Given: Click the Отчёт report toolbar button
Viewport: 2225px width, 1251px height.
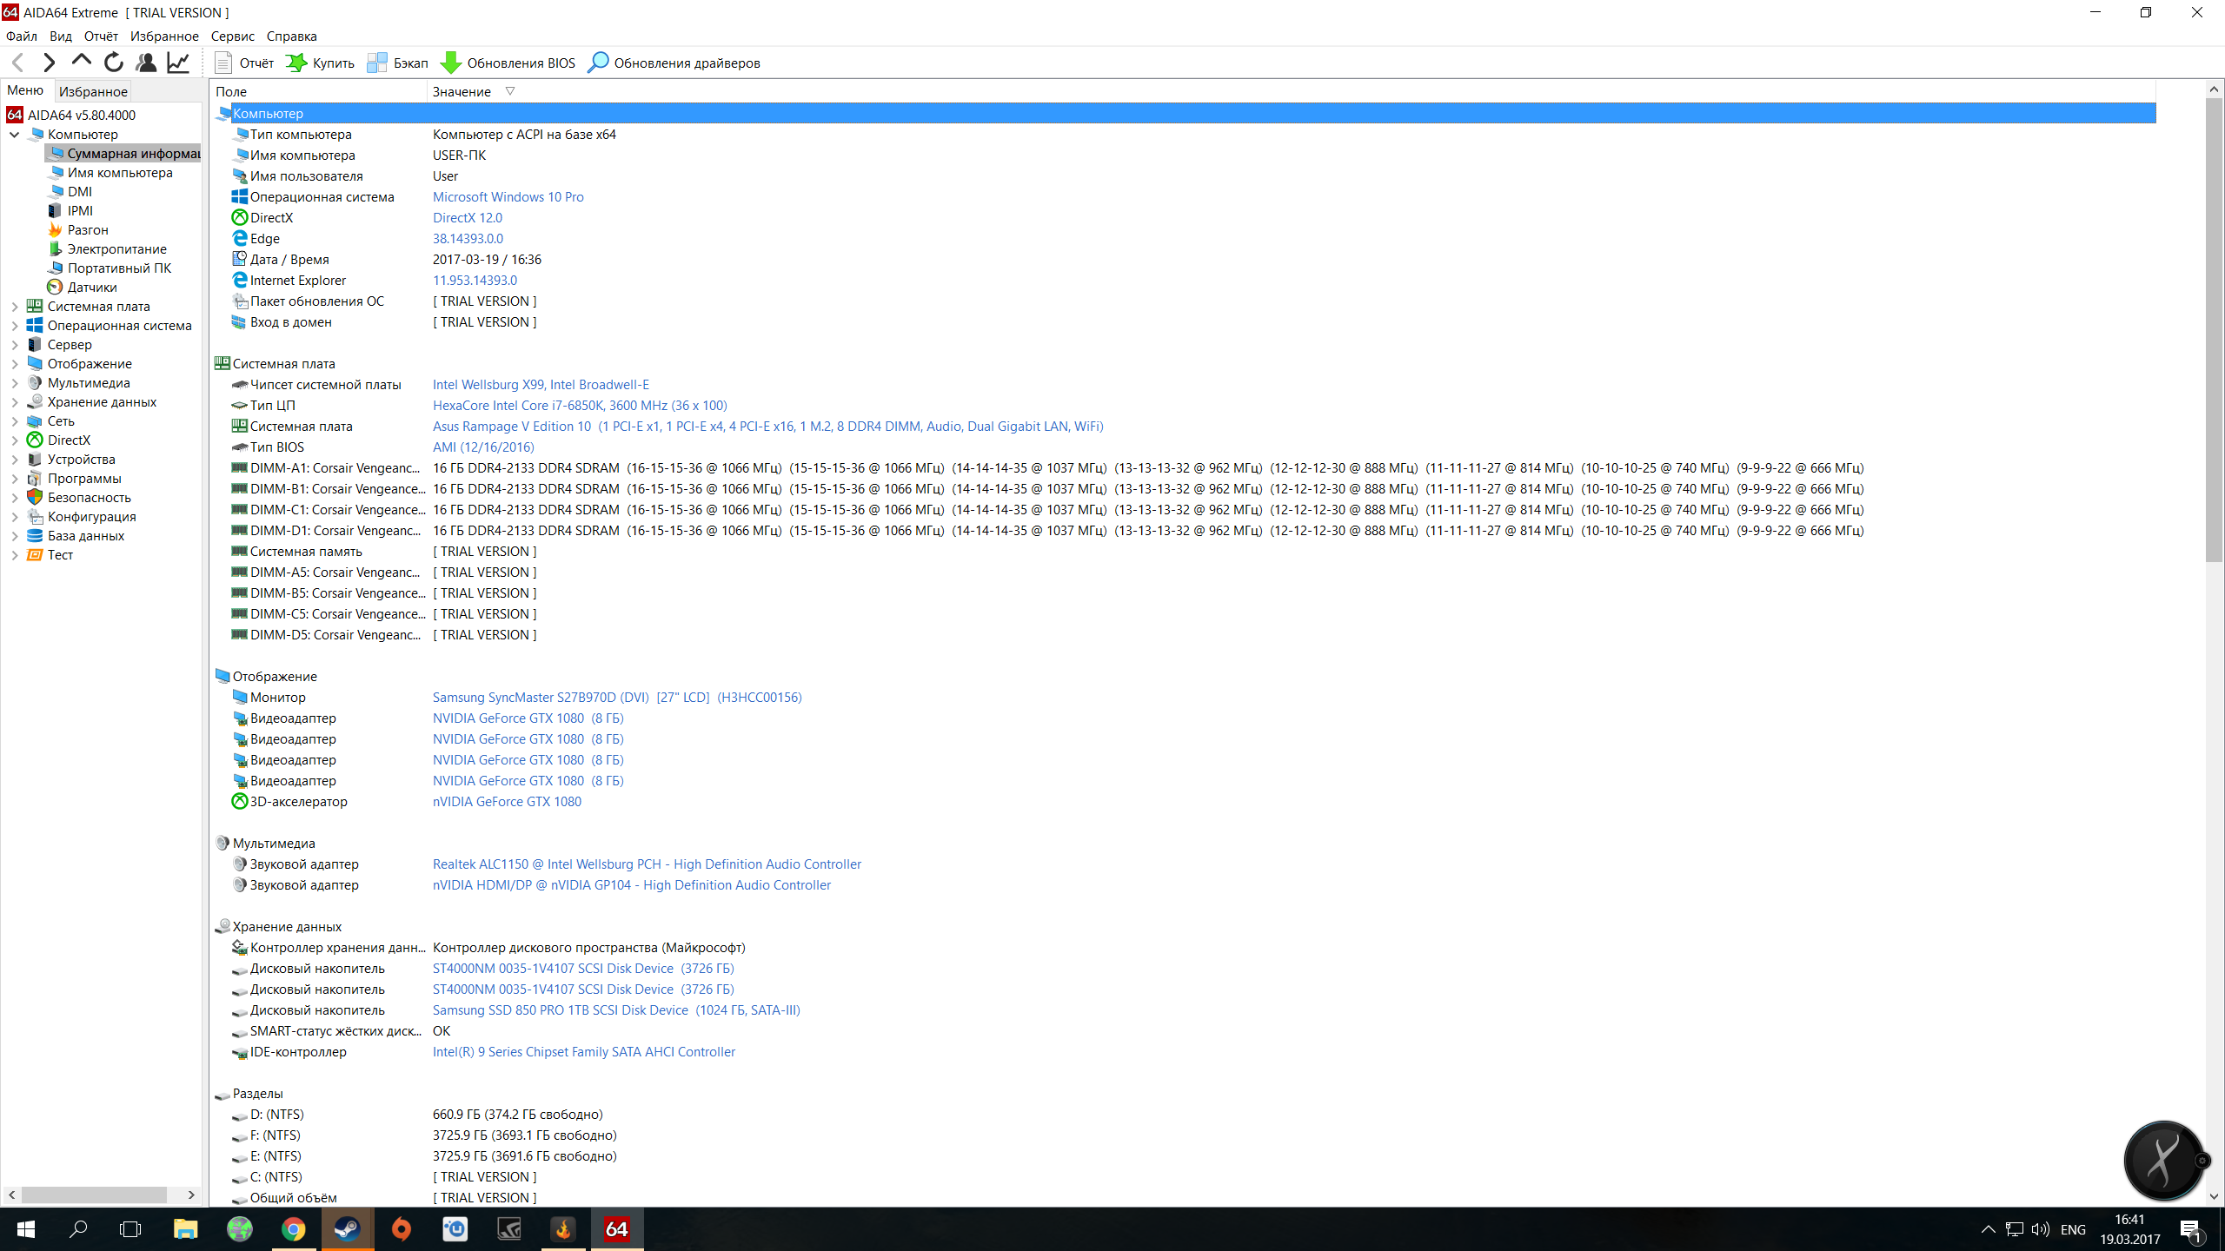Looking at the screenshot, I should coord(244,63).
